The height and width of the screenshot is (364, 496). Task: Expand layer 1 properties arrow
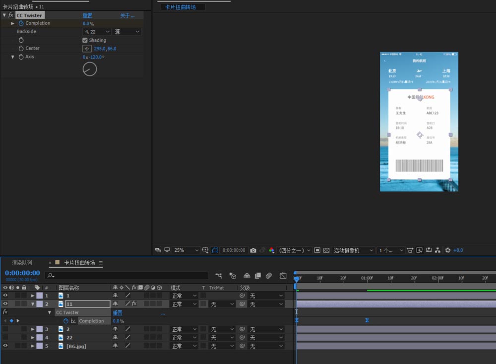click(33, 295)
